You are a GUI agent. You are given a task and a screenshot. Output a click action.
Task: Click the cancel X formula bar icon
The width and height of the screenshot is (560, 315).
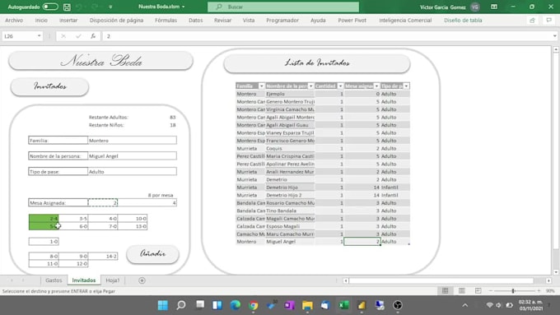pyautogui.click(x=63, y=36)
